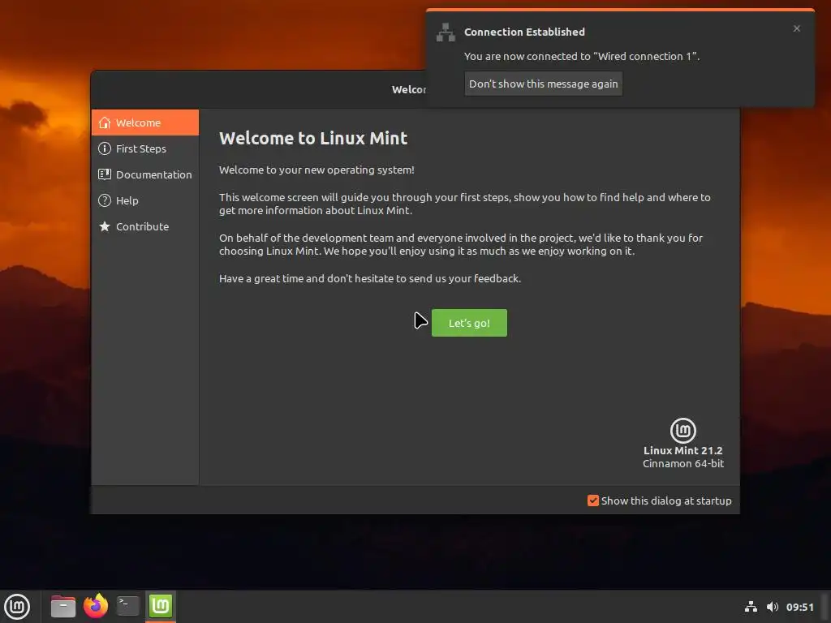
Task: Select the Welcome window taskbar button
Action: click(160, 606)
